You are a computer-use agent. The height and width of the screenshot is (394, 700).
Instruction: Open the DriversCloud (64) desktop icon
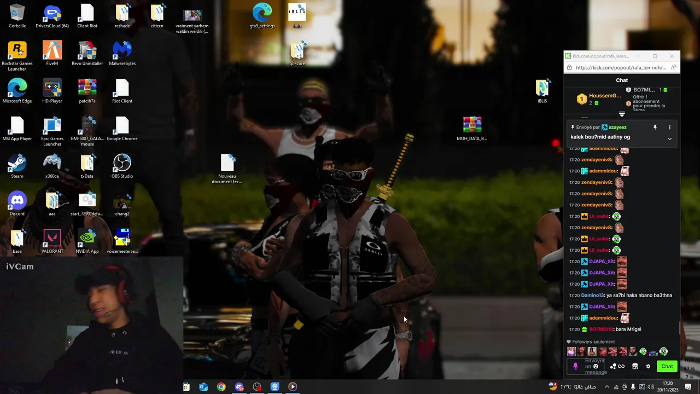pos(52,16)
